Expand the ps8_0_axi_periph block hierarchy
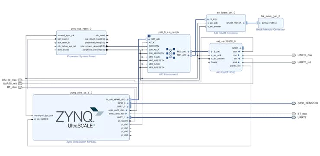Screen dimensions: 320x156 pos(149,36)
